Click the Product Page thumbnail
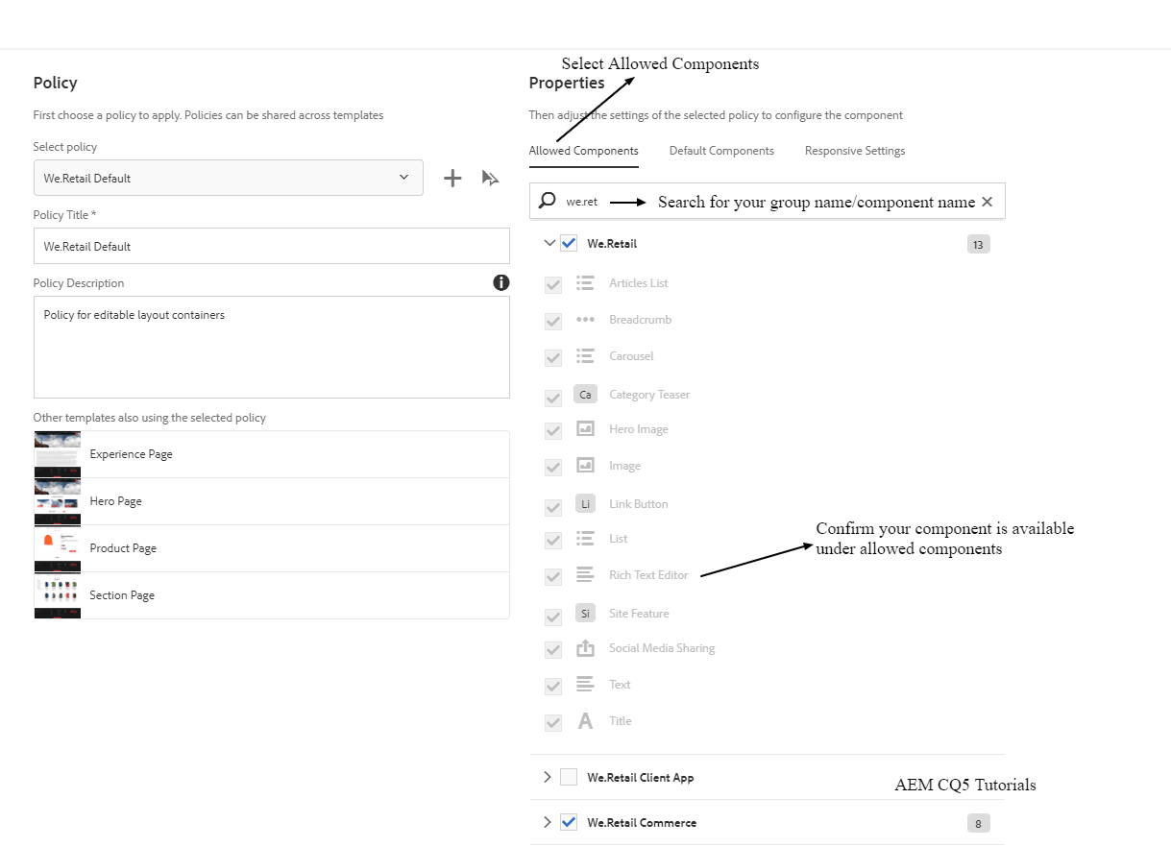This screenshot has width=1171, height=847. click(58, 548)
